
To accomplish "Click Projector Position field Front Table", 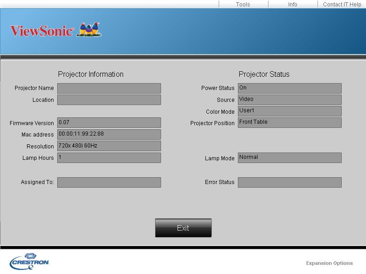I will click(x=290, y=122).
